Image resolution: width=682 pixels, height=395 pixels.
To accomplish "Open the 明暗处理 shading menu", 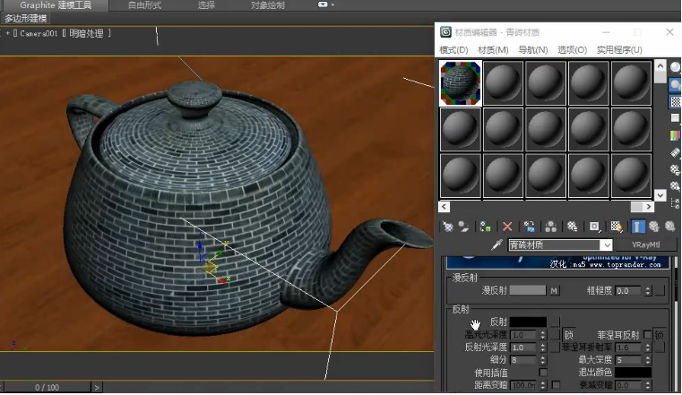I will tap(86, 33).
